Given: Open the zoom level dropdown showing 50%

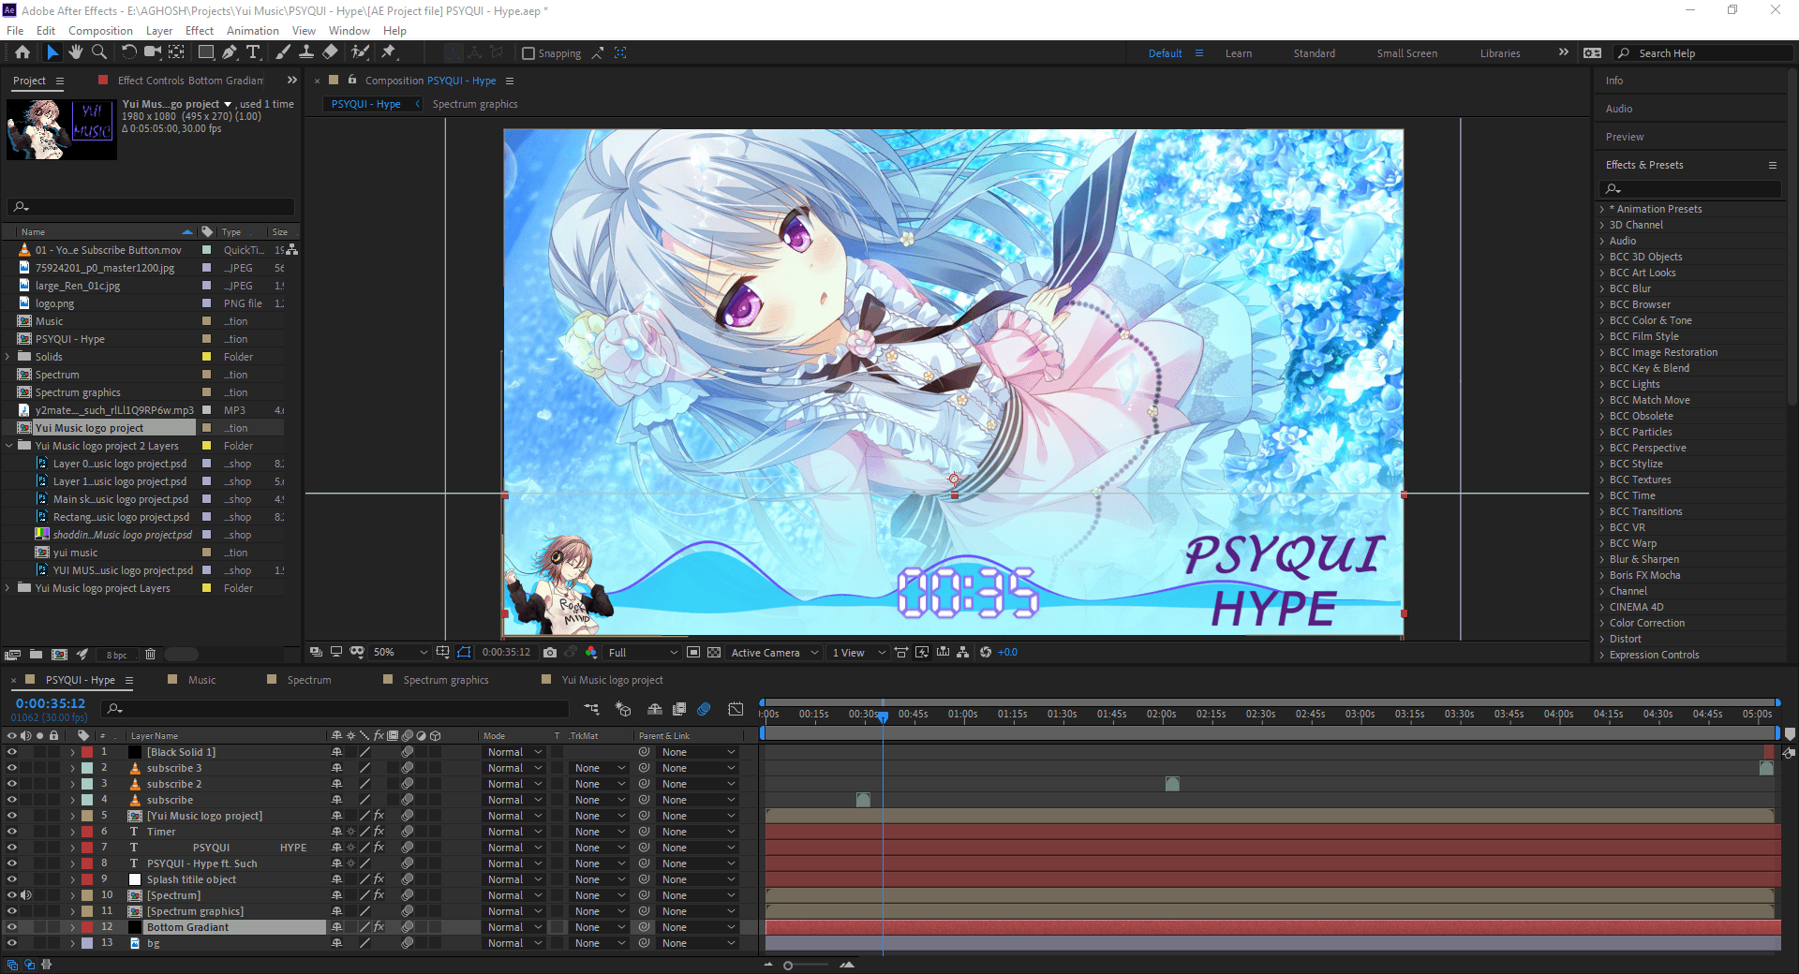Looking at the screenshot, I should click(x=400, y=652).
